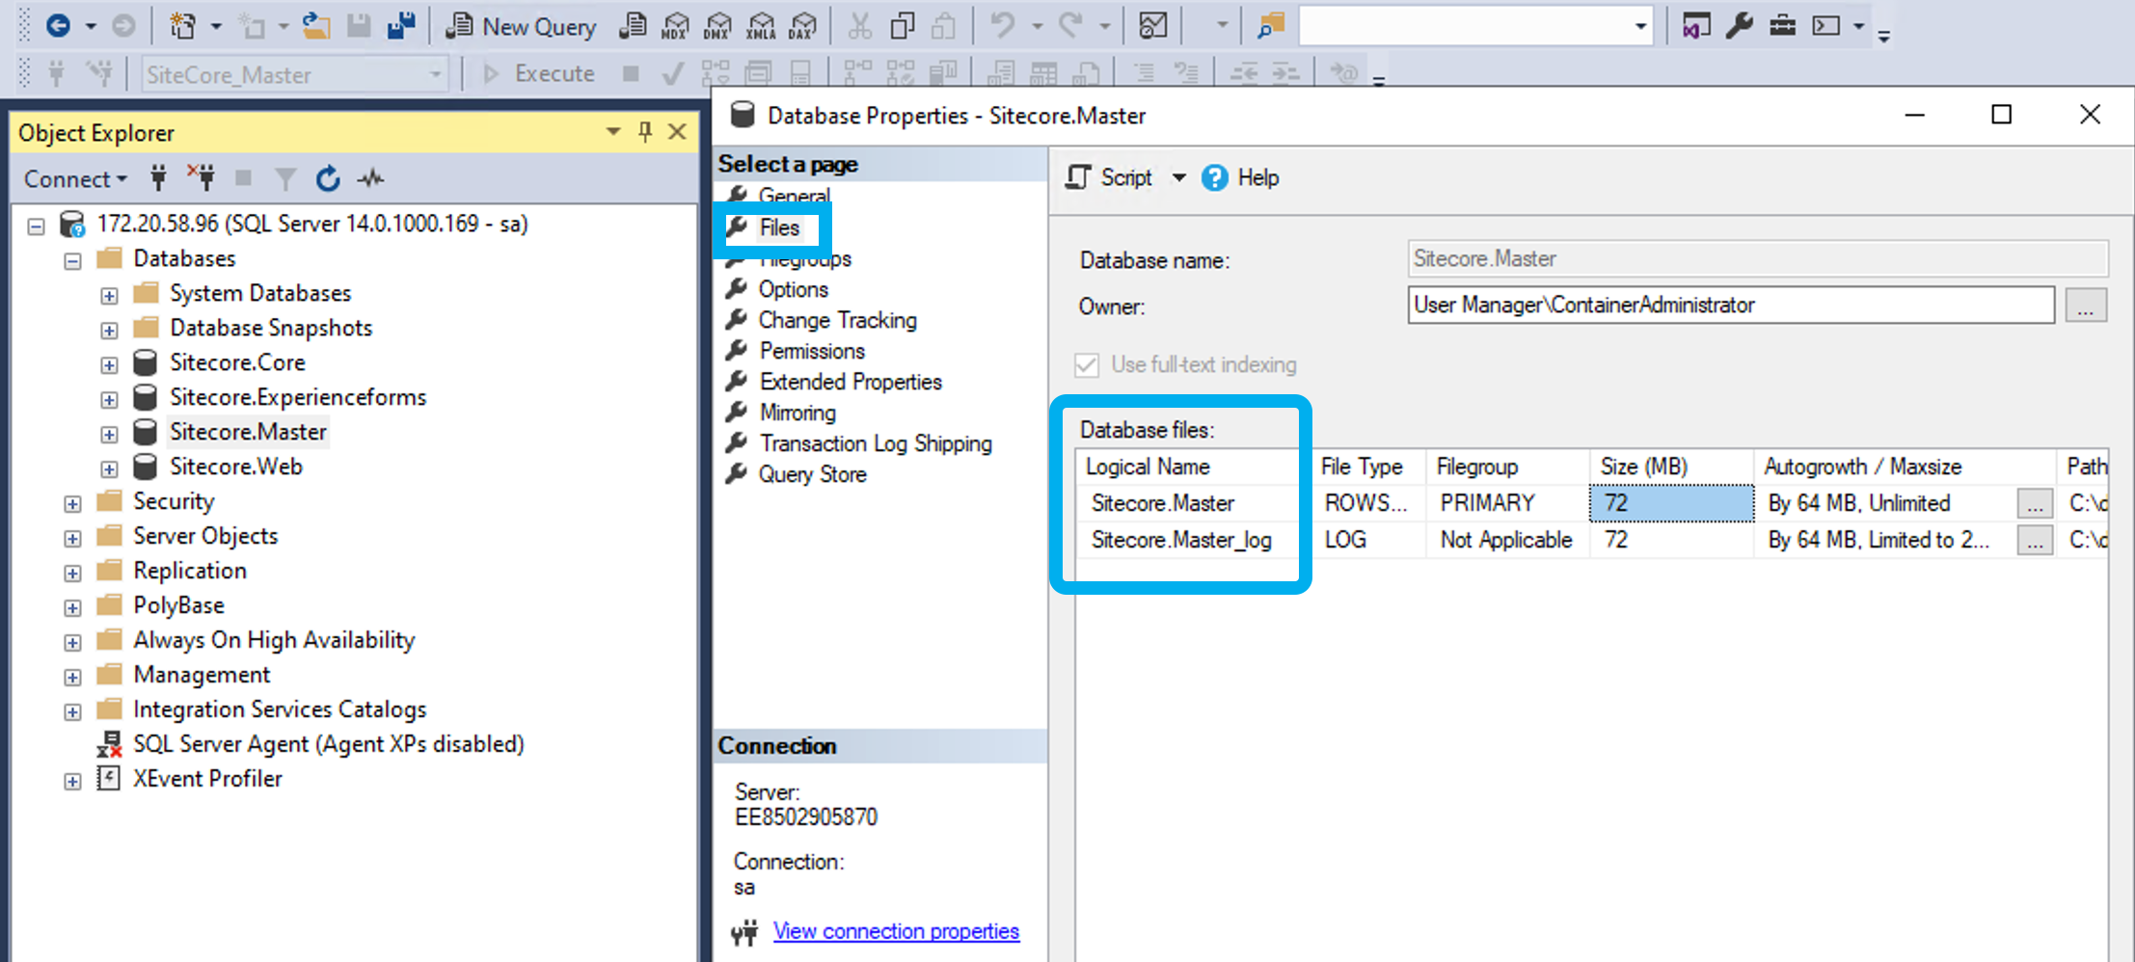
Task: Toggle the Use full-text indexing checkbox
Action: (x=1087, y=364)
